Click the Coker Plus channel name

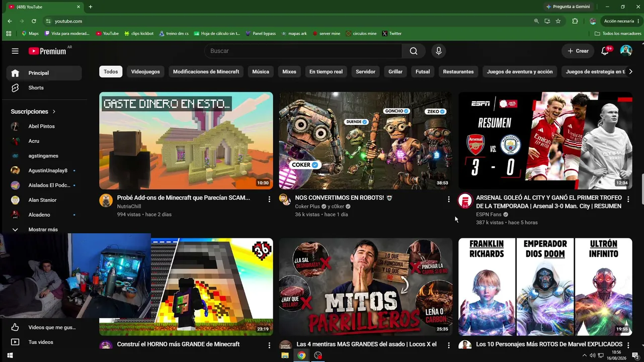(x=307, y=207)
